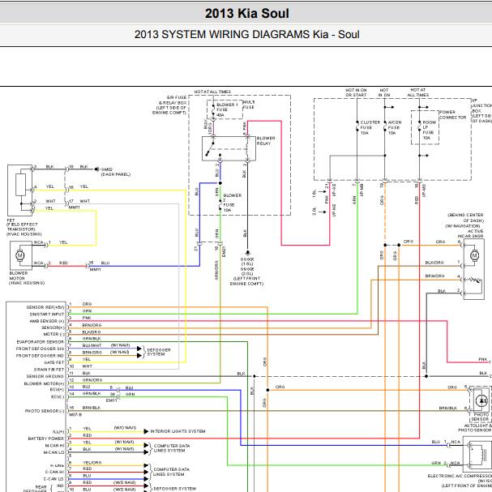Click the 'ON/START INPUT' pin label
The width and height of the screenshot is (492, 492).
click(47, 314)
